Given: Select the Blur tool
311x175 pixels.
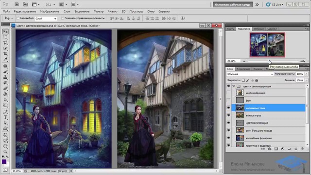Looking at the screenshot, I should [x=5, y=99].
